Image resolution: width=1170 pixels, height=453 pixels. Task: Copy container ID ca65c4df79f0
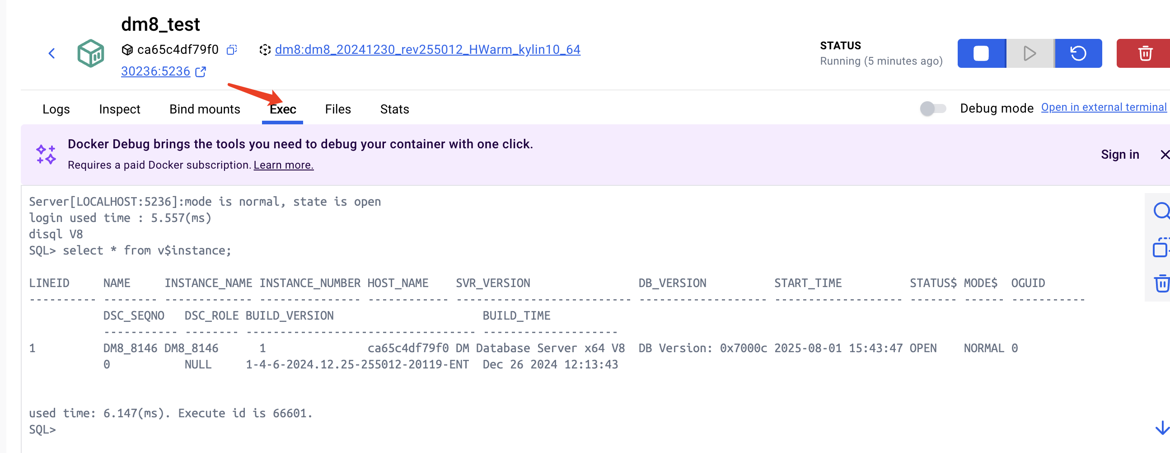(232, 50)
